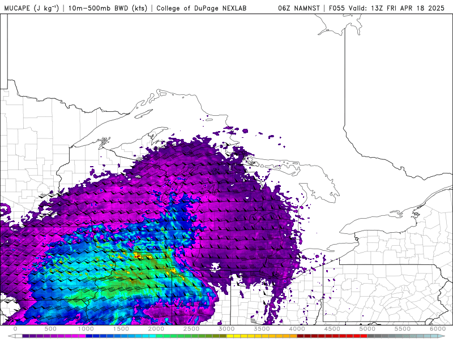
Task: Click the 500 label on the color scale
Action: 50,329
